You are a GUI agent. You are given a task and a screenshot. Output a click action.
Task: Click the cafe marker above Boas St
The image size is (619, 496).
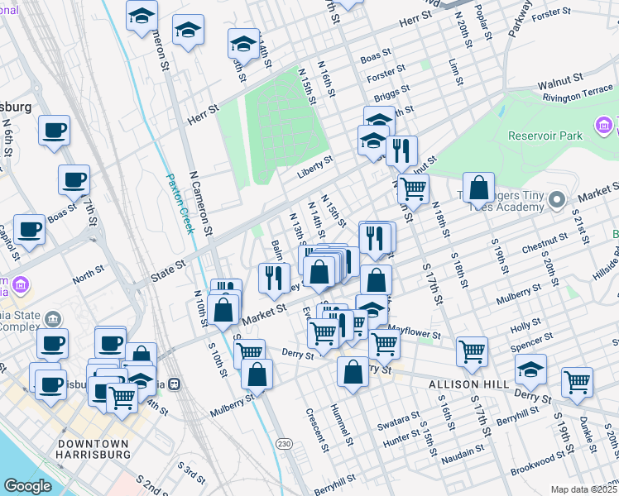(74, 182)
